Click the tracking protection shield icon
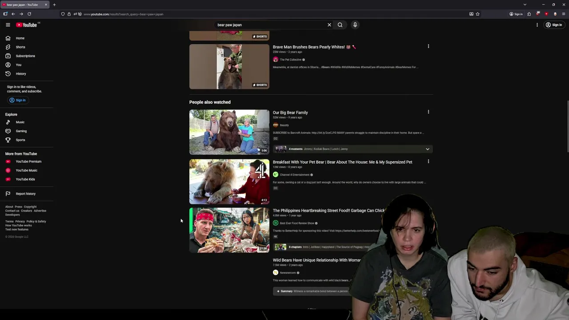 coord(63,14)
